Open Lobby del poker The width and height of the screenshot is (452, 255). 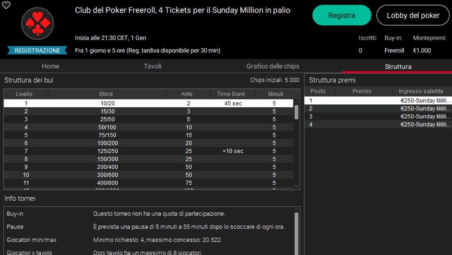click(413, 15)
